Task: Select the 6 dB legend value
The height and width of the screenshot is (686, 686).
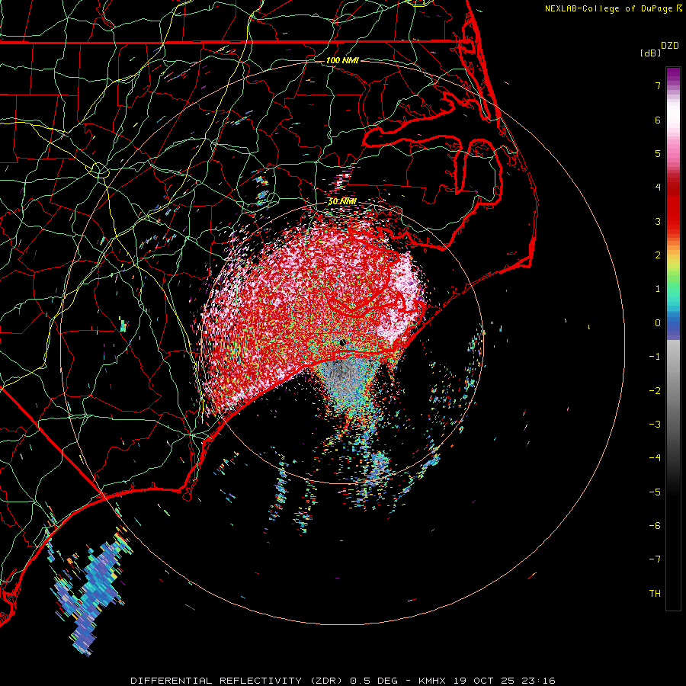Action: click(658, 120)
